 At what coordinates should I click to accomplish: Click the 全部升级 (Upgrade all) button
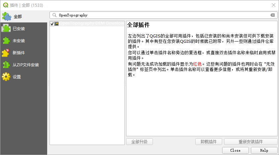coord(139,142)
